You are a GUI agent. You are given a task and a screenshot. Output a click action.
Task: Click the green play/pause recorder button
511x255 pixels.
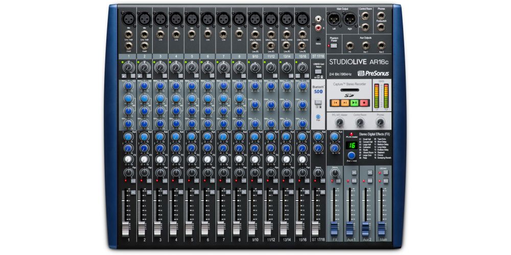point(354,103)
